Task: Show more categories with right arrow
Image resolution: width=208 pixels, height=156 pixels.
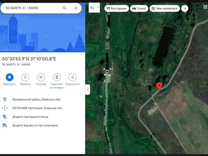Action: [185, 8]
